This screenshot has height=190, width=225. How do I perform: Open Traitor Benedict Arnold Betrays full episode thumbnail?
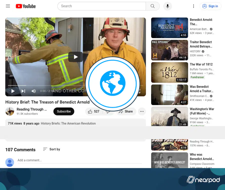(x=169, y=50)
